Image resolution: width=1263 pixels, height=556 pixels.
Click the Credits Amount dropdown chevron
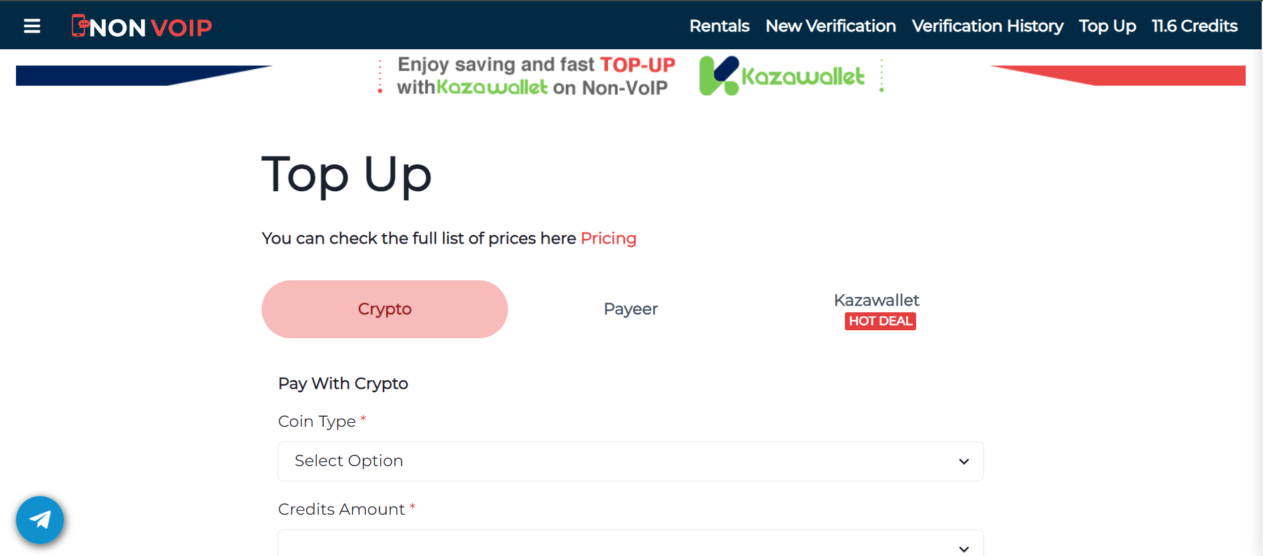pos(963,548)
